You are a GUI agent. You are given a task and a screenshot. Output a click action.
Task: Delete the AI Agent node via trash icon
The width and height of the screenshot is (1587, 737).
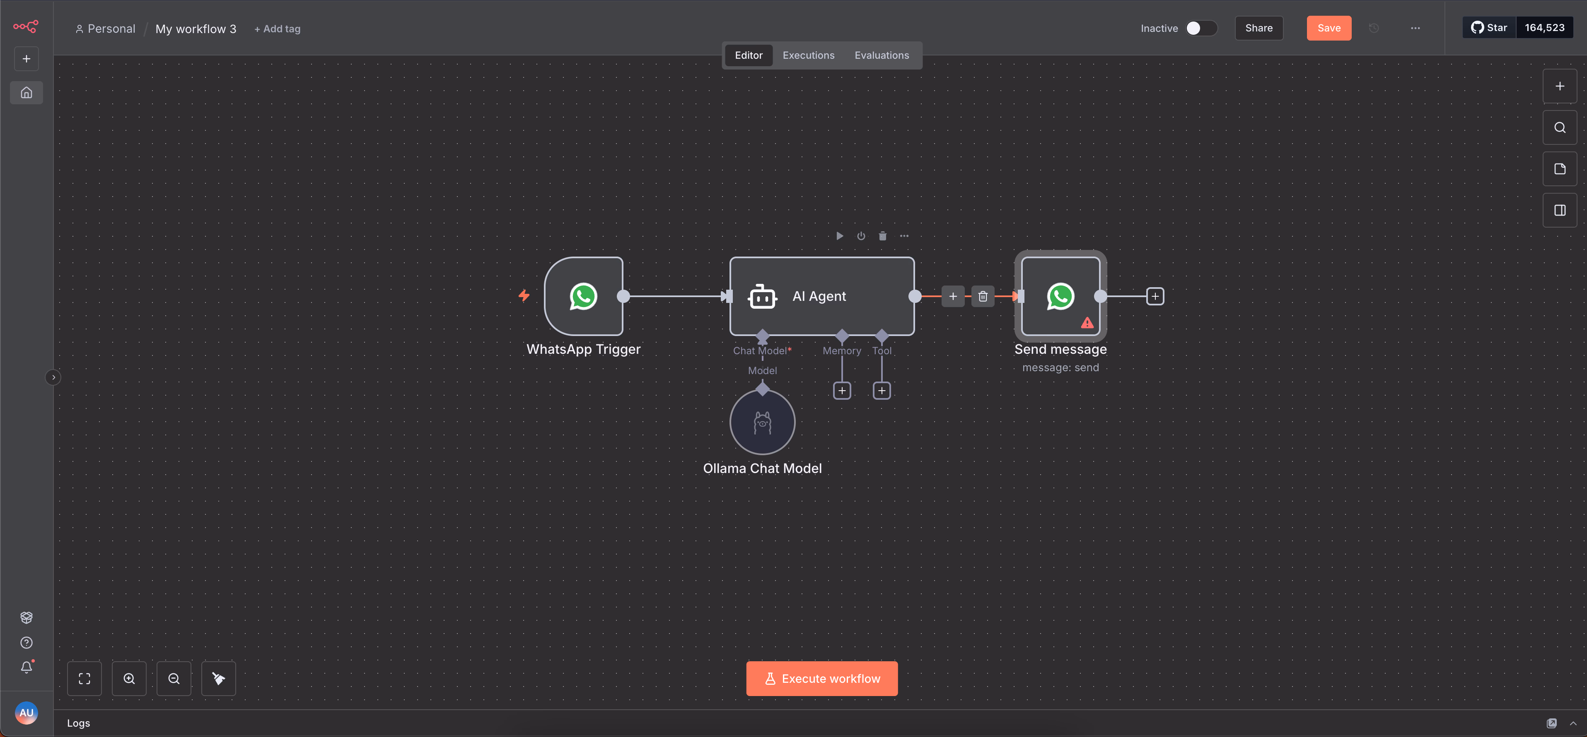tap(882, 235)
